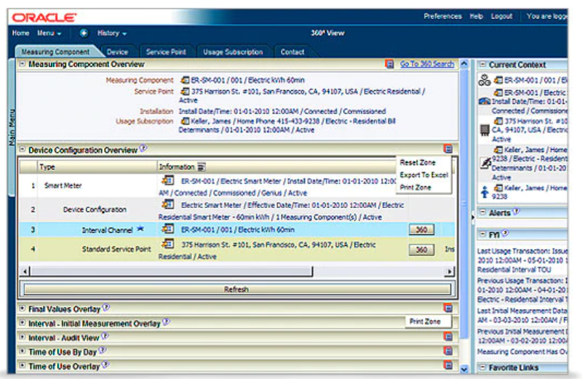Image resolution: width=582 pixels, height=379 pixels.
Task: Switch to the Contact tab
Action: (292, 52)
